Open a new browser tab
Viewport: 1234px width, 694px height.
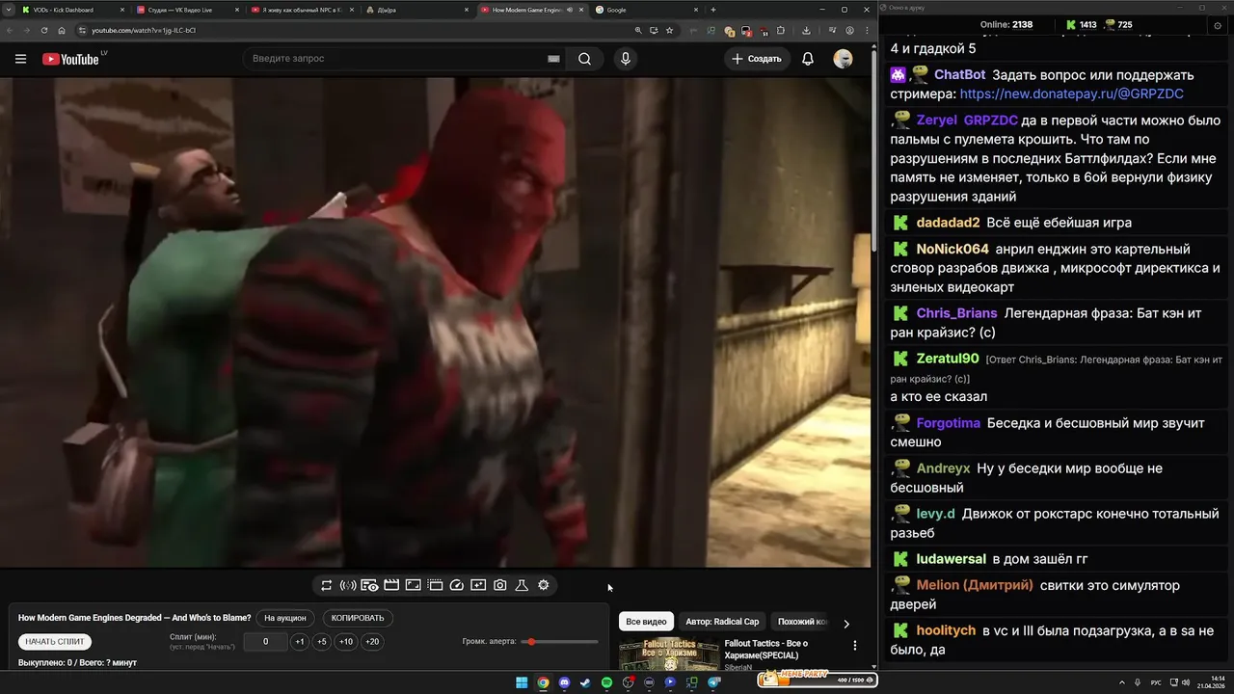coord(713,10)
